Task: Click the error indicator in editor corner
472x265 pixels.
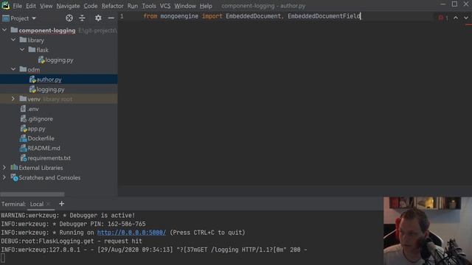Action: pos(443,18)
